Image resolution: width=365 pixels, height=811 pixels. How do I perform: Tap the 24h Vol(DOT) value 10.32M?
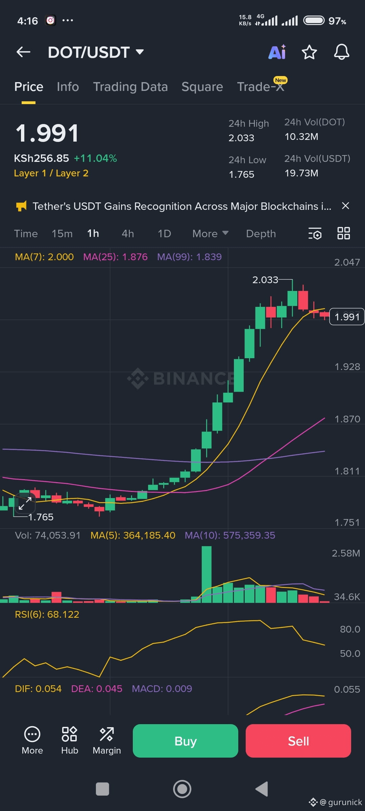coord(301,137)
